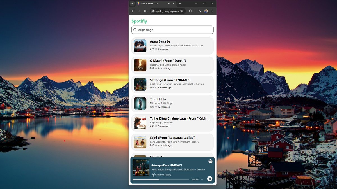Click the Satranga album art in the player
337x189 pixels.
click(x=141, y=167)
